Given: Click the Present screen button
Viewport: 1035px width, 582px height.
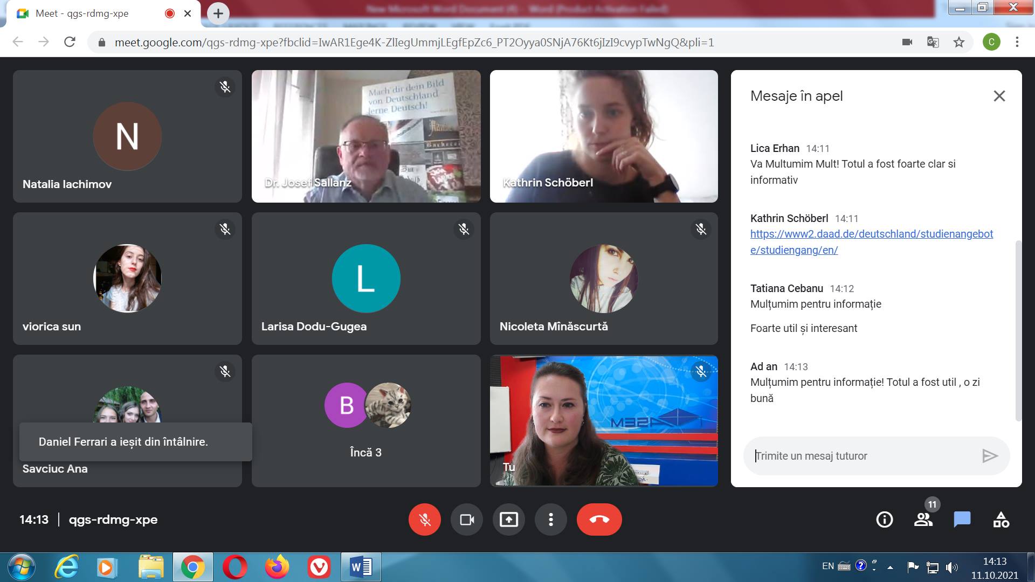Looking at the screenshot, I should click(508, 519).
